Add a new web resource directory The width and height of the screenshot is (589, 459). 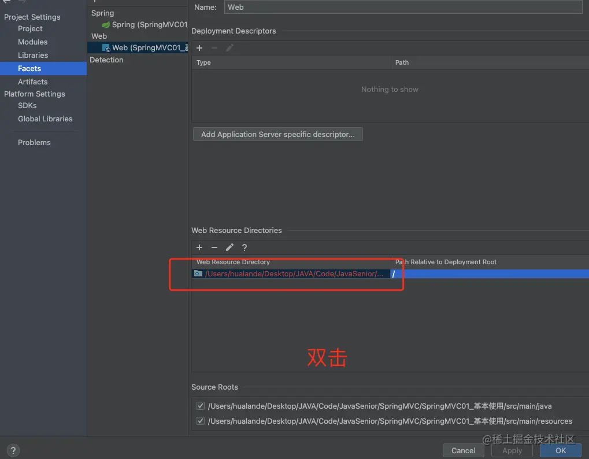pos(199,247)
